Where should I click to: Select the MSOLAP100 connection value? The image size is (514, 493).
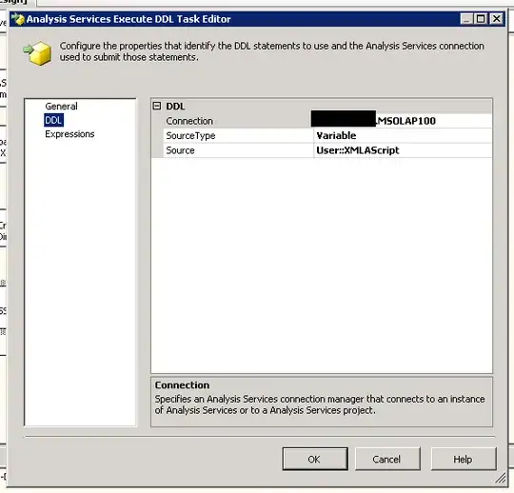tap(403, 121)
